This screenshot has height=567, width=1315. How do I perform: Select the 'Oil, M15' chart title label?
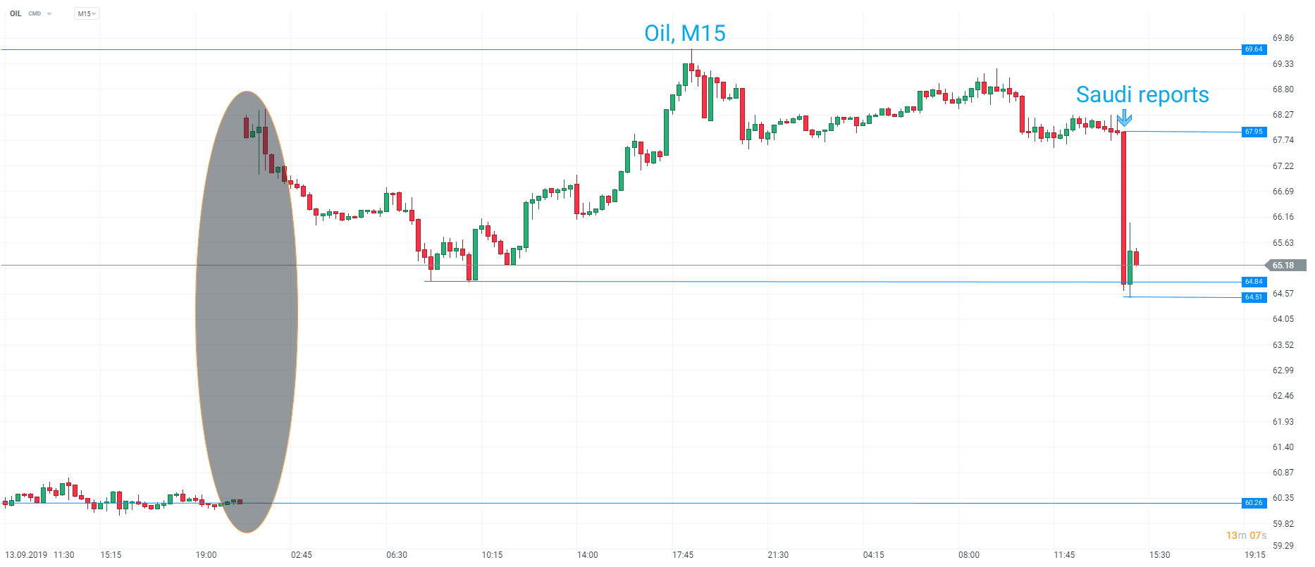pyautogui.click(x=684, y=33)
